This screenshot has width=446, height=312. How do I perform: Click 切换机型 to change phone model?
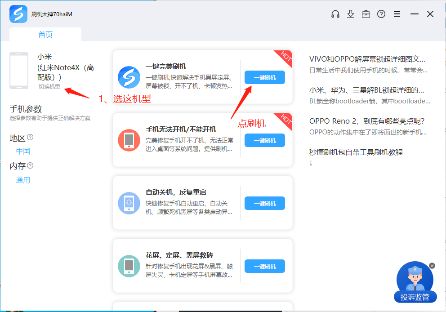coord(49,86)
